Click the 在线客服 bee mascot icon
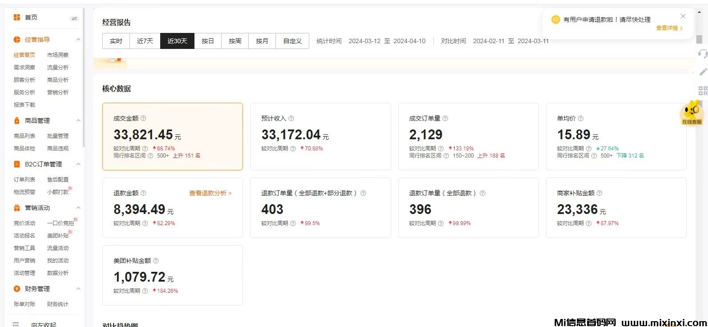The width and height of the screenshot is (708, 327). click(x=692, y=113)
